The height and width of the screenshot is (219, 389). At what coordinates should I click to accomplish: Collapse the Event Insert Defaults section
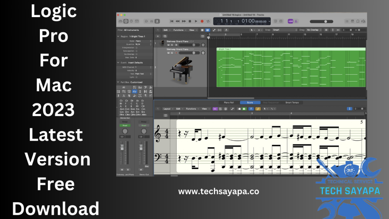click(118, 63)
